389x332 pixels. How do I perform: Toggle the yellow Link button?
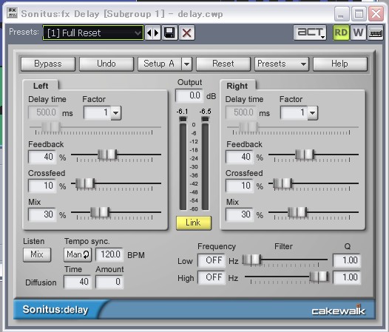tap(194, 223)
